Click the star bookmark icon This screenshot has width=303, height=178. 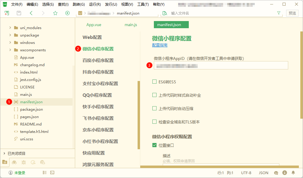pyautogui.click(x=55, y=13)
